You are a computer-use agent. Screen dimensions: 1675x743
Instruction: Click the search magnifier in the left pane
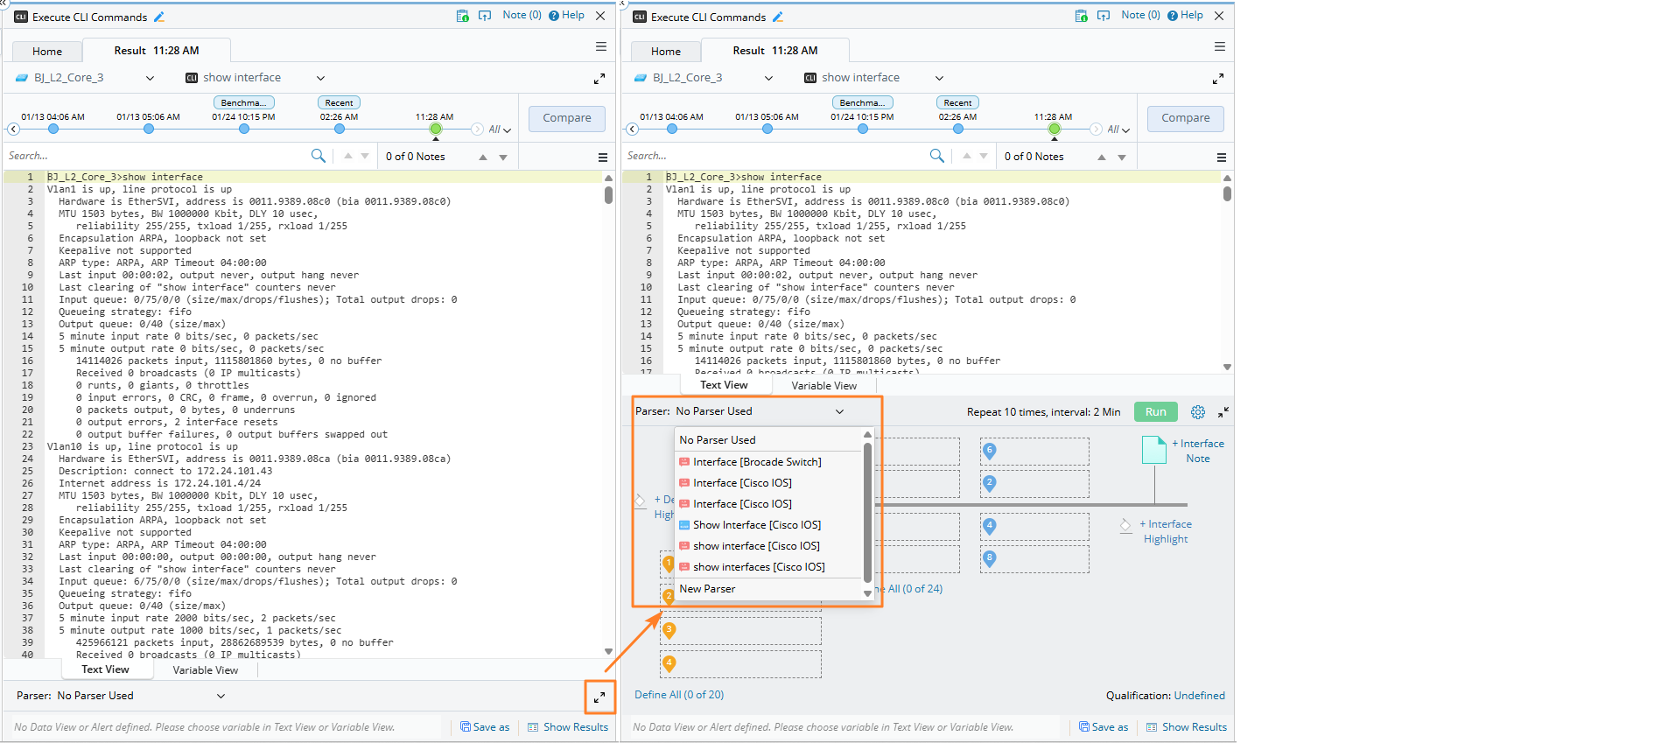[318, 156]
